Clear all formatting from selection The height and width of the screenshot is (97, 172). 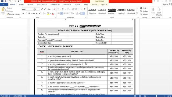[54, 9]
